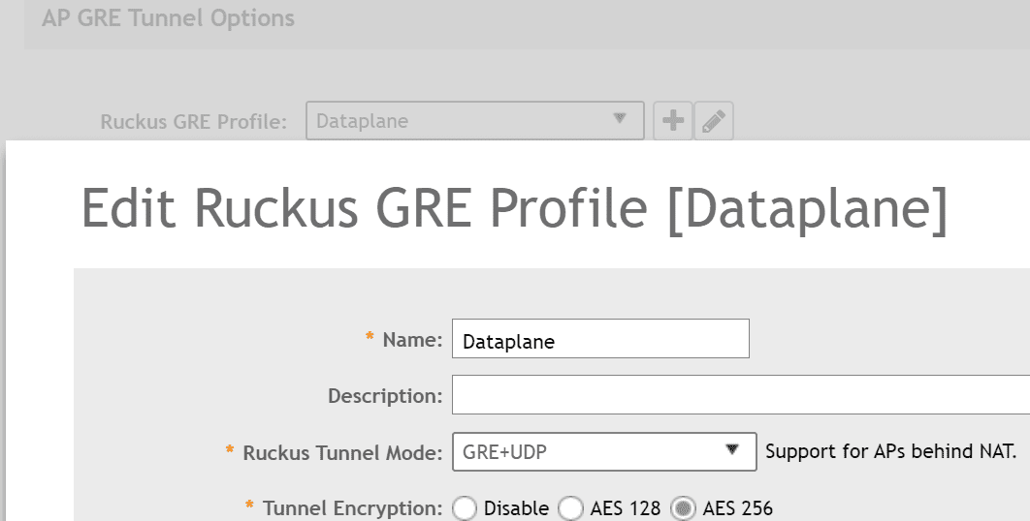Select Disable for Tunnel Encryption

tap(465, 508)
